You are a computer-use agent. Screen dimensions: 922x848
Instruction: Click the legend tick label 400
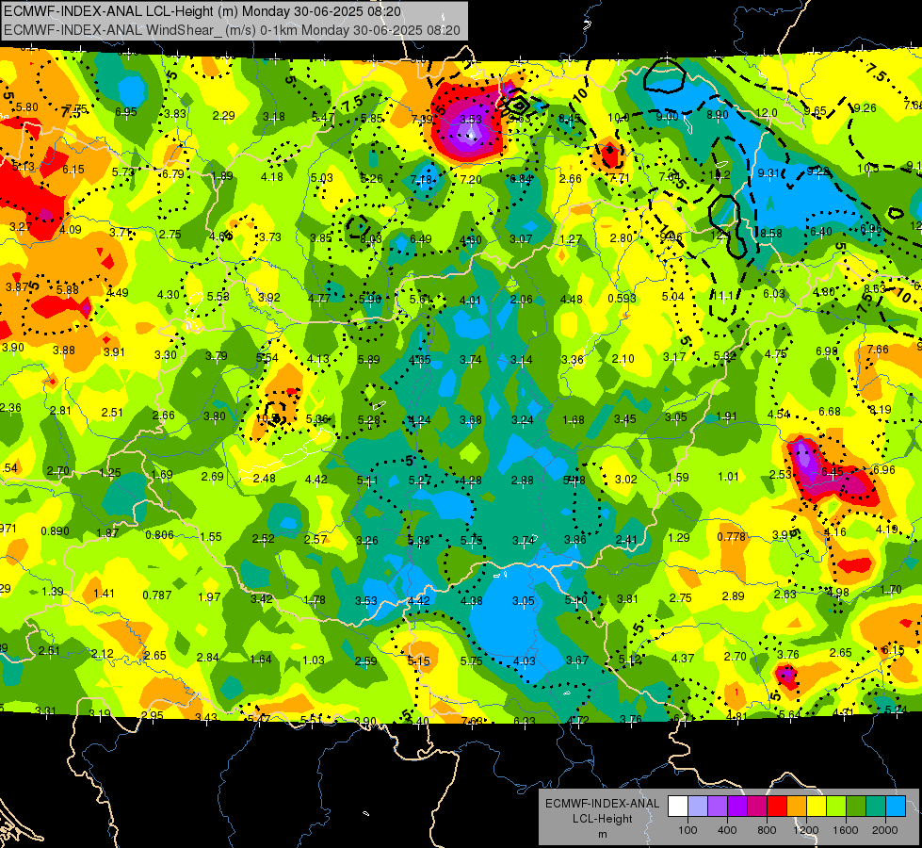point(727,830)
